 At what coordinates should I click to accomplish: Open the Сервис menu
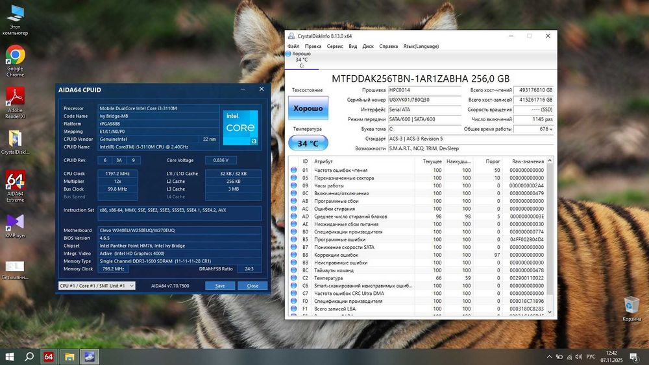[x=335, y=46]
